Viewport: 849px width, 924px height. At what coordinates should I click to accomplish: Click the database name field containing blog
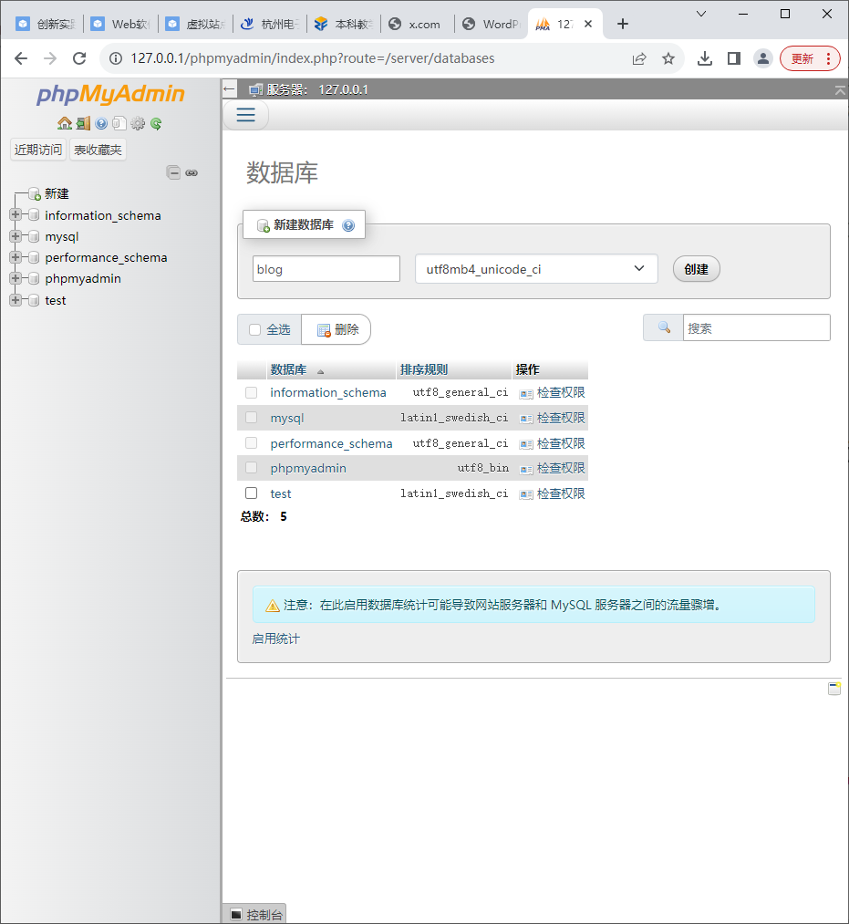326,269
